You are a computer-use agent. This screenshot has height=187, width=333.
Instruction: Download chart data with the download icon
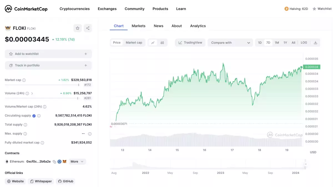[x=316, y=43]
